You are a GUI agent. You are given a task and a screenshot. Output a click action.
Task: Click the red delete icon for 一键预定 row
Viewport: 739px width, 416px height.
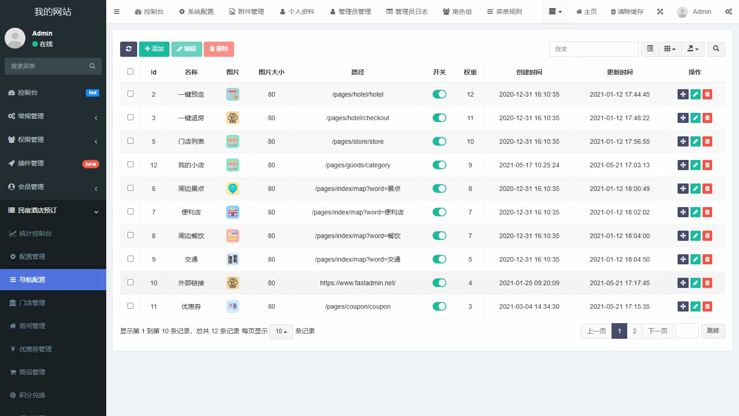pyautogui.click(x=707, y=94)
